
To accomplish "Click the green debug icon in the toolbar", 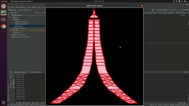I will point(174,10).
